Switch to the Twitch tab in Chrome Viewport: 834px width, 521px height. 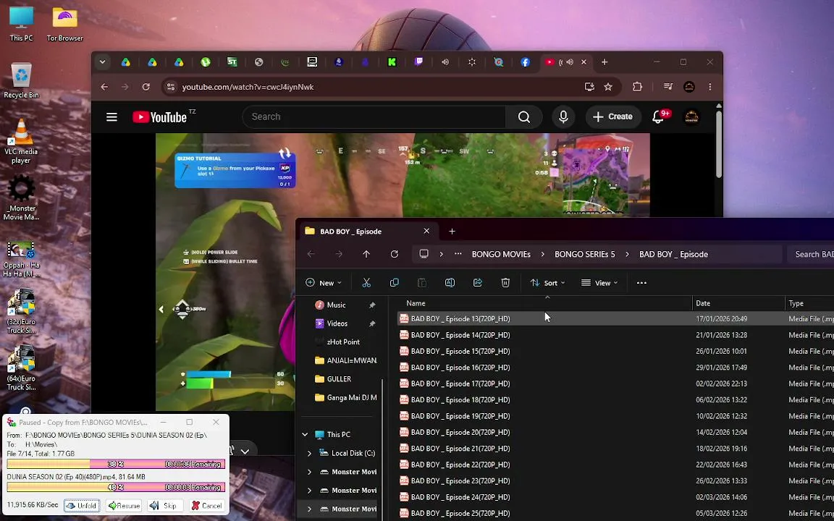(418, 62)
